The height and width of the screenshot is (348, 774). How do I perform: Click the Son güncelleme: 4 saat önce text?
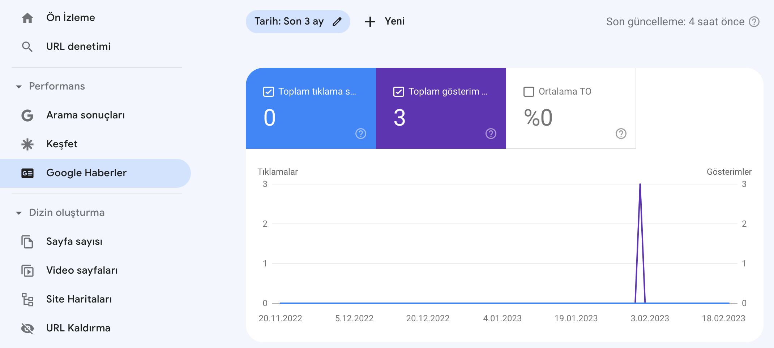tap(675, 22)
